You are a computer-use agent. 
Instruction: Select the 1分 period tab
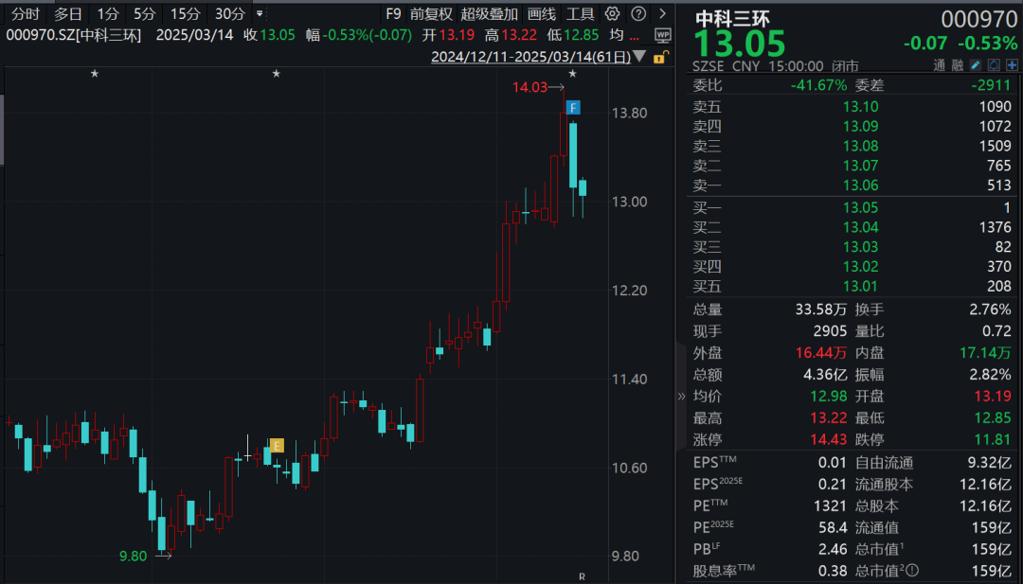108,13
